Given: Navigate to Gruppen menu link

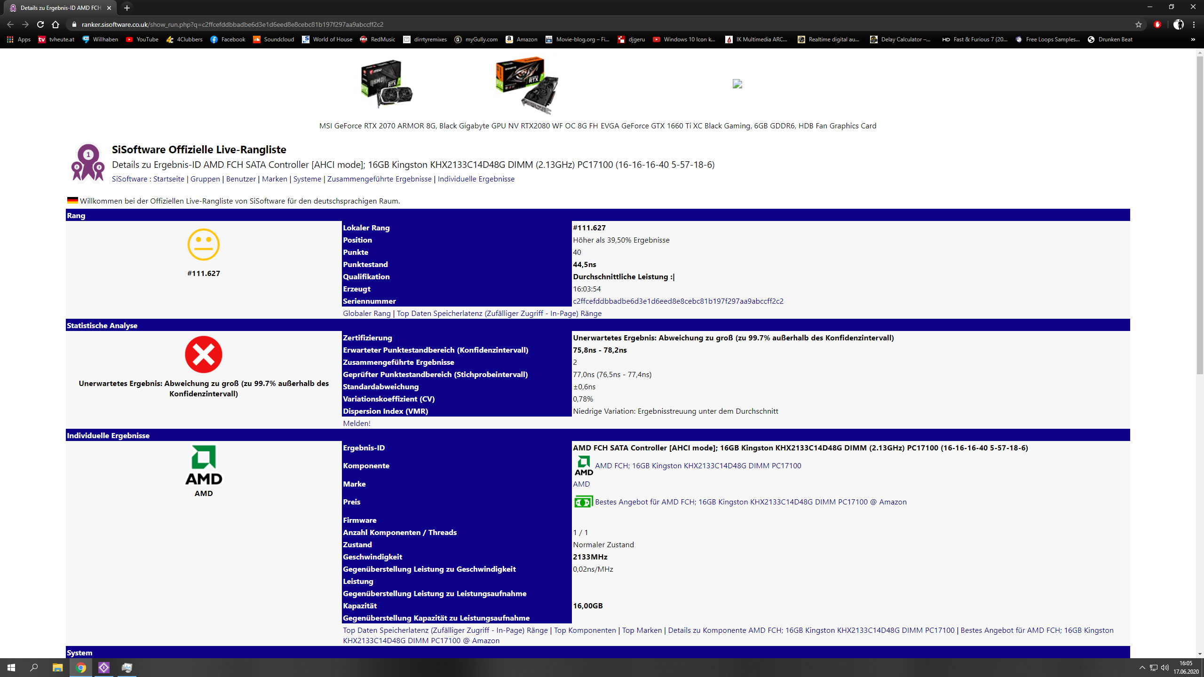Looking at the screenshot, I should tap(205, 179).
